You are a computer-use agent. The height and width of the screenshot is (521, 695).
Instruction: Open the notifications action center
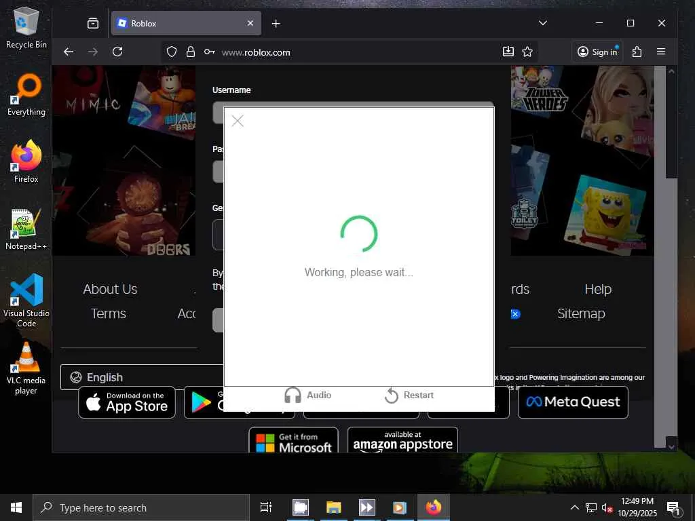click(673, 507)
